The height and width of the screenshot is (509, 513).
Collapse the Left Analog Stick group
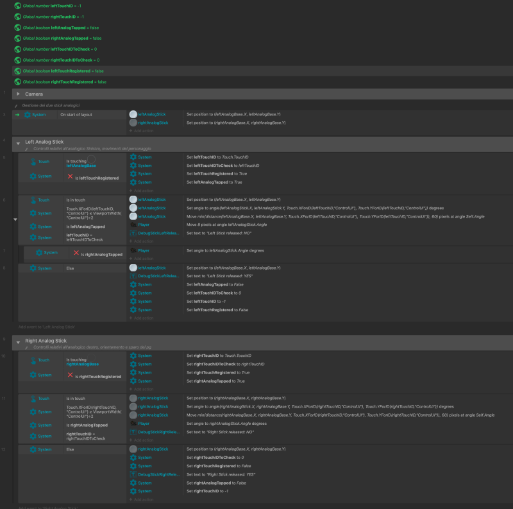[x=19, y=143]
